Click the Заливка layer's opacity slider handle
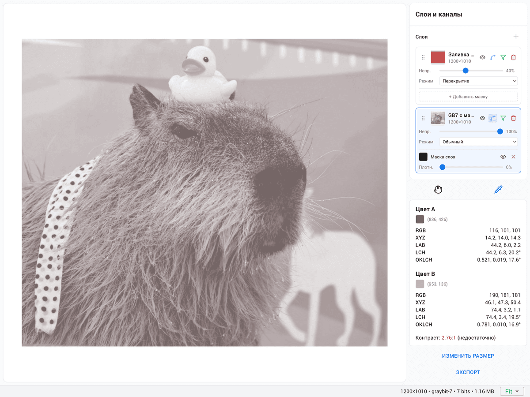The image size is (530, 397). 465,71
